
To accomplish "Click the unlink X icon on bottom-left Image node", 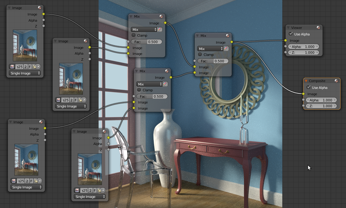I will coord(40,181).
